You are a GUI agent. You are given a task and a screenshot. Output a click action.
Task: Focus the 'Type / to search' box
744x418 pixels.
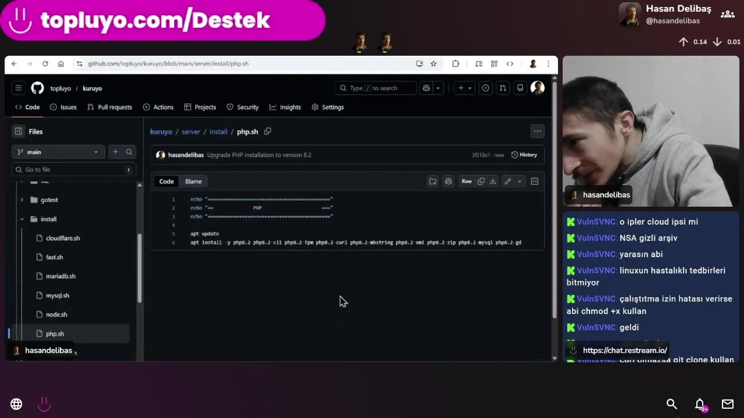coord(375,88)
